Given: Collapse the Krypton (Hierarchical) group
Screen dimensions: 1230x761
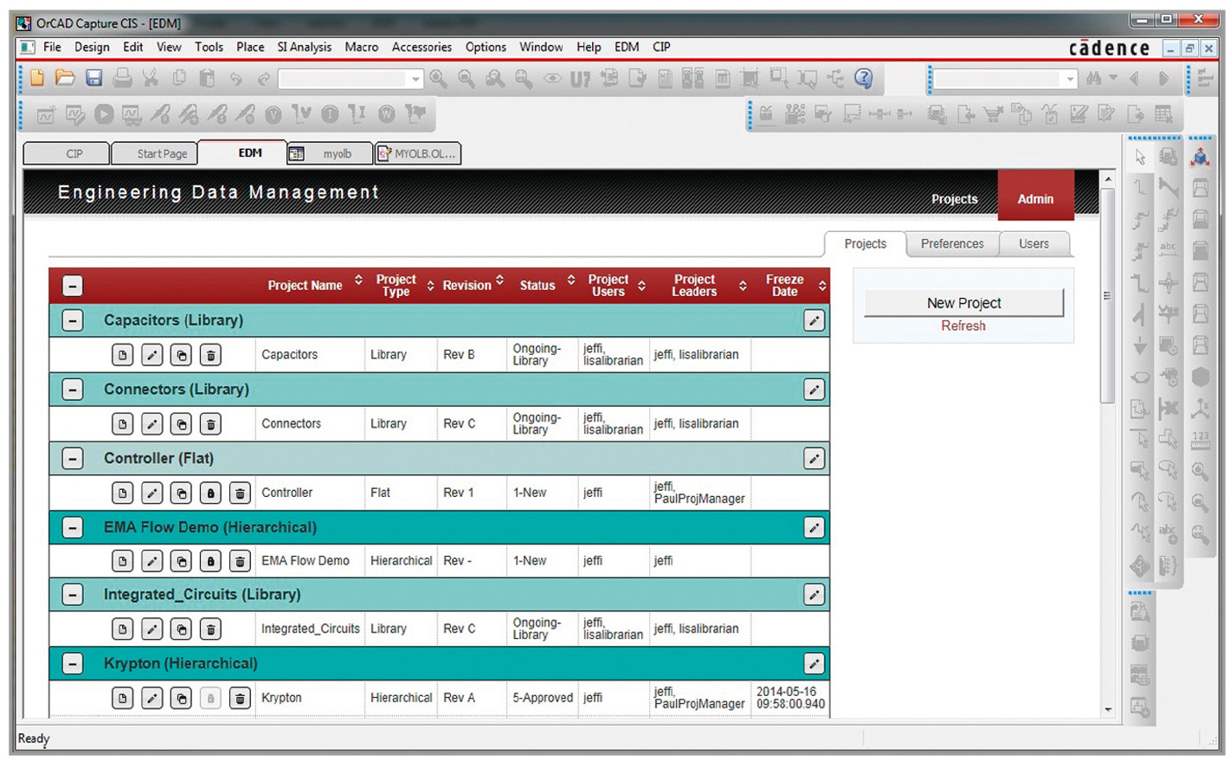Looking at the screenshot, I should pyautogui.click(x=73, y=664).
